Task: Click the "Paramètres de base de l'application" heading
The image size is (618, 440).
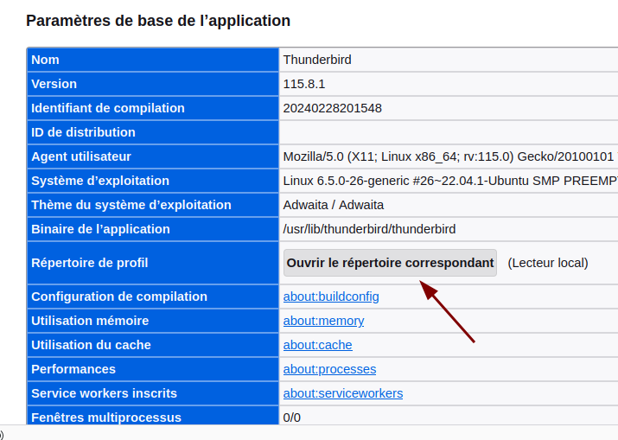Action: click(158, 21)
